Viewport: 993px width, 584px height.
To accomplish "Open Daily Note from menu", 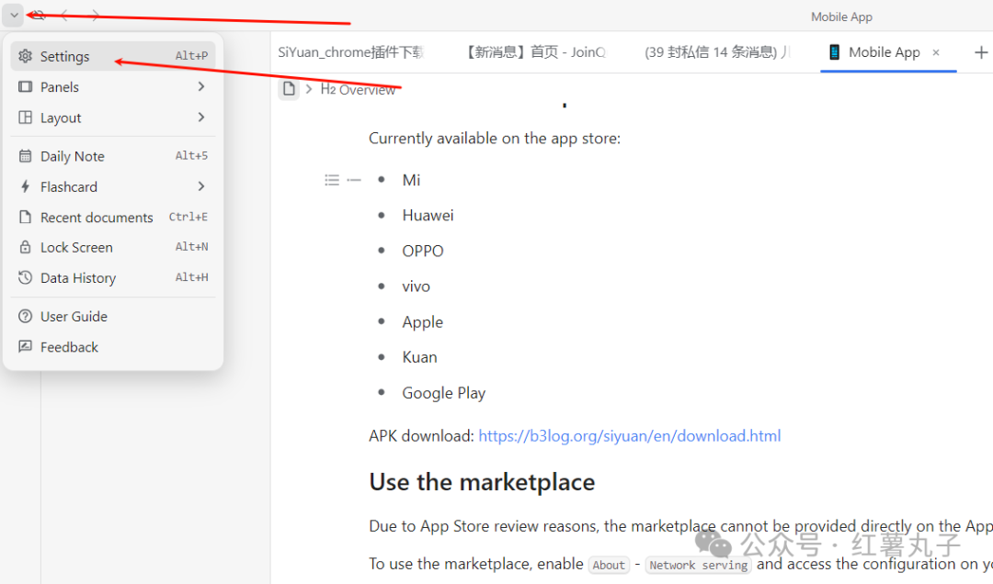I will [x=113, y=156].
